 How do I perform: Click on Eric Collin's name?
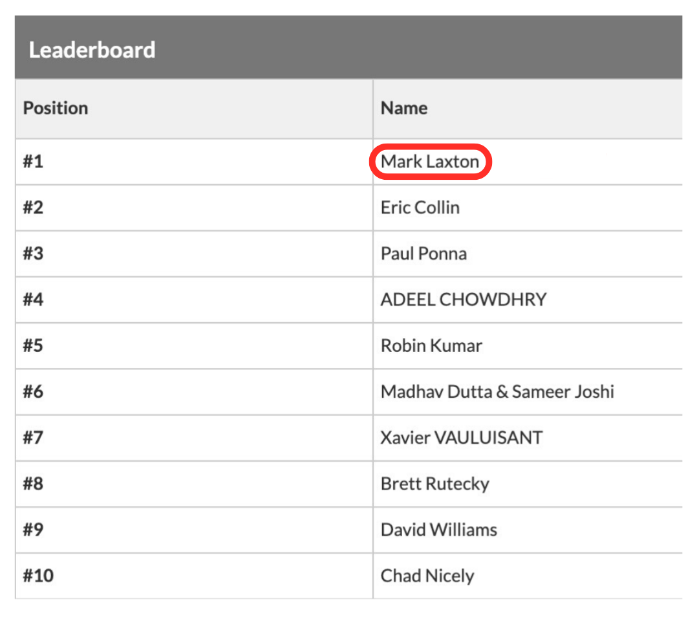click(420, 208)
